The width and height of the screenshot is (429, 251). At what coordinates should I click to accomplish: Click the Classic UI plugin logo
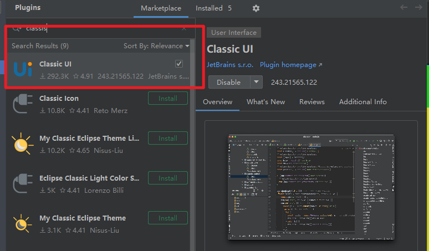click(x=23, y=69)
